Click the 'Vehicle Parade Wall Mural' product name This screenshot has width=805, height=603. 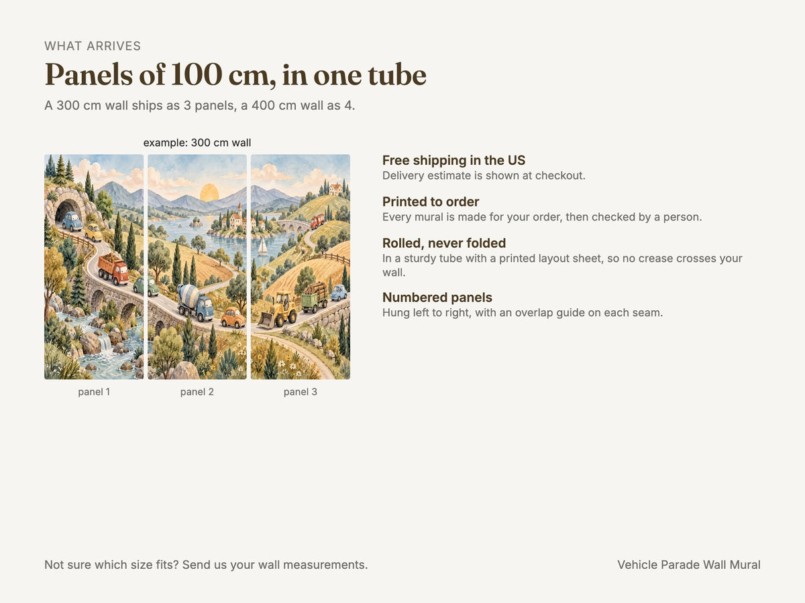689,565
